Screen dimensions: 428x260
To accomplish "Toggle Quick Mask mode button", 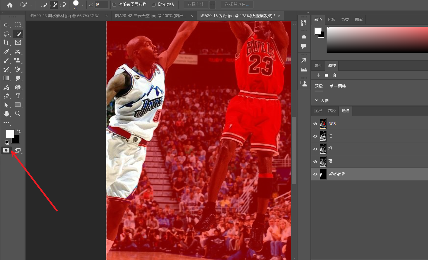I will [x=6, y=150].
